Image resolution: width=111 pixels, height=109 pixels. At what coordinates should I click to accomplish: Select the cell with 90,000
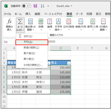(61, 87)
